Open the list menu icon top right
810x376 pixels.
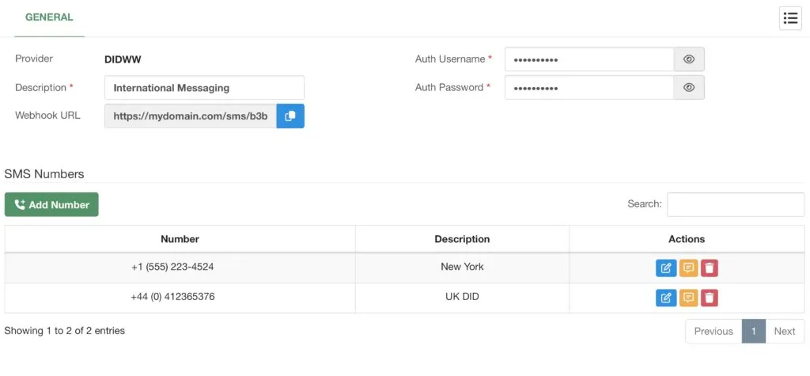(x=790, y=18)
